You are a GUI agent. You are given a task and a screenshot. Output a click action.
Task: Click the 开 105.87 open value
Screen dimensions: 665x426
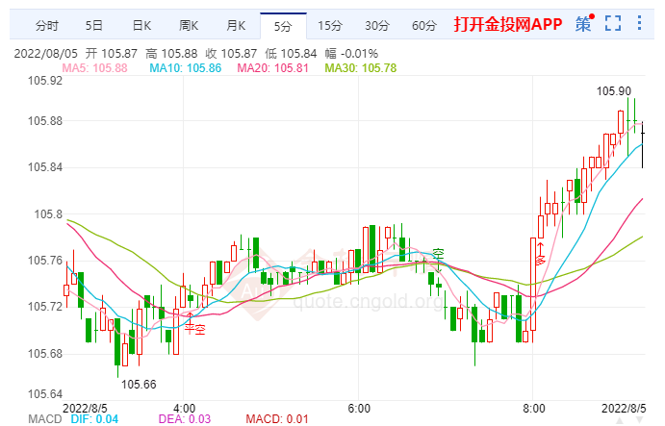[x=112, y=54]
